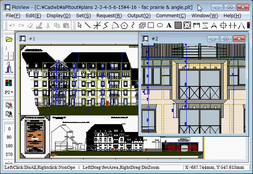Image resolution: width=253 pixels, height=174 pixels.
Task: Select the Text 'A' tool
Action: (x=169, y=26)
